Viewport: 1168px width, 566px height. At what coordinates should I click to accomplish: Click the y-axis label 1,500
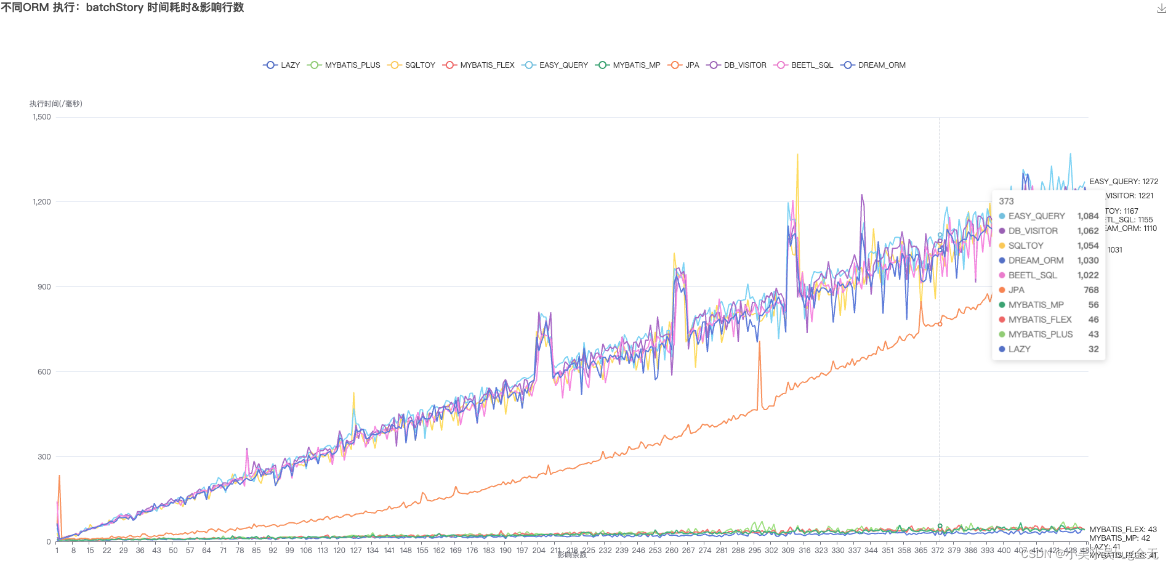[42, 117]
